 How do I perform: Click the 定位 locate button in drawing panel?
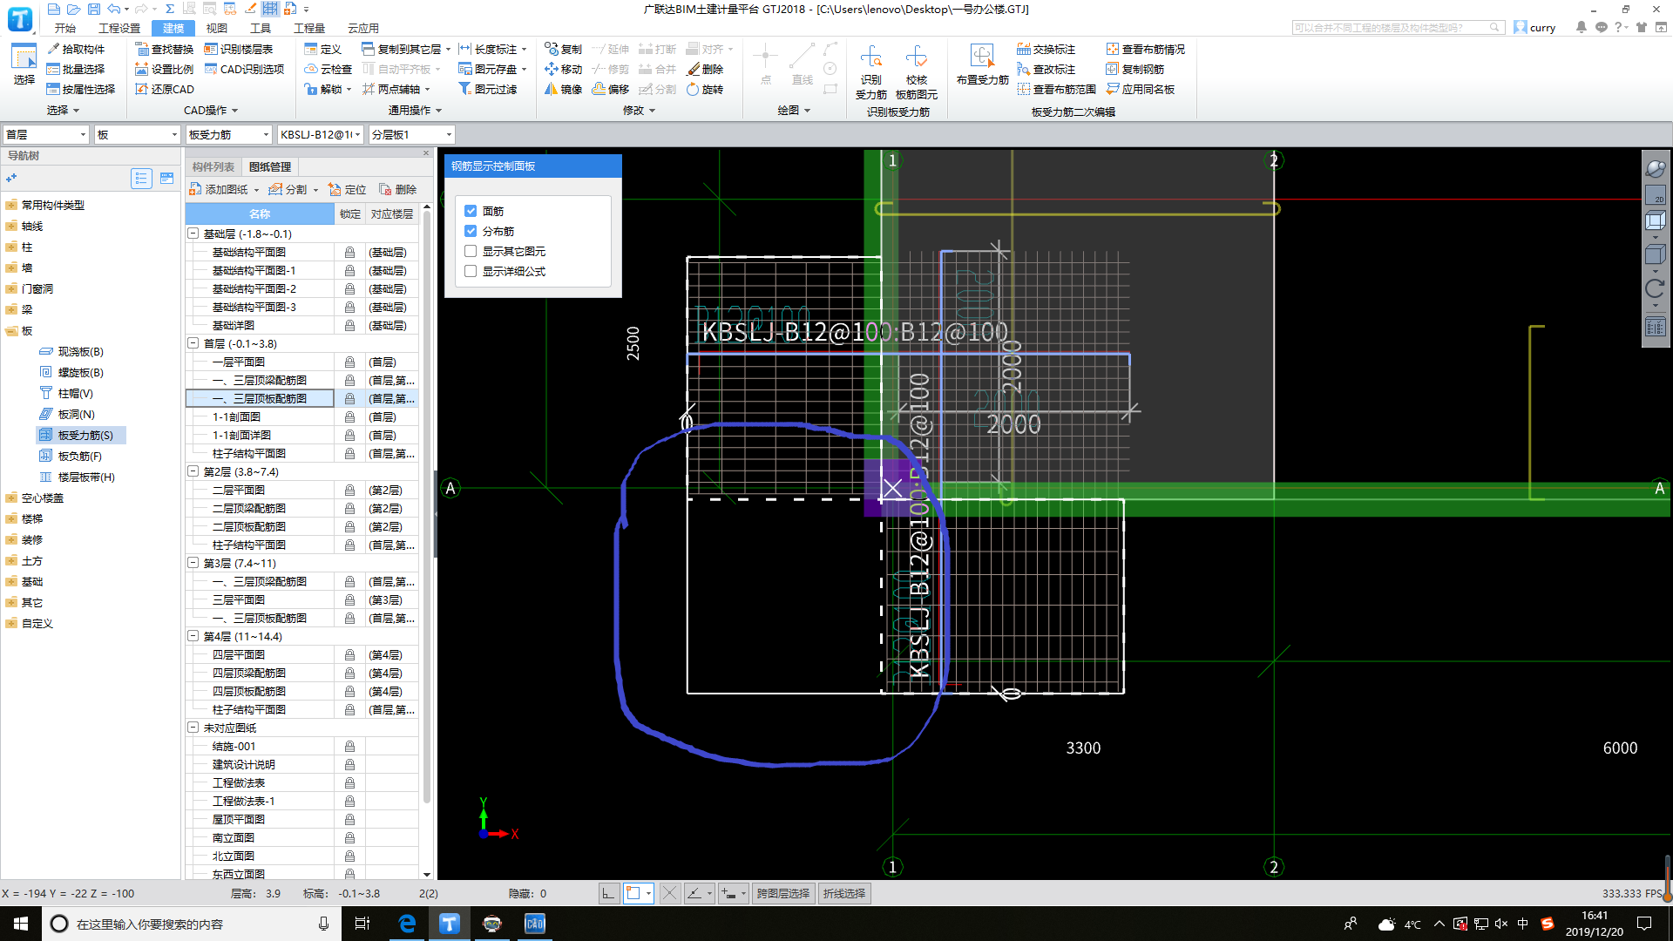pyautogui.click(x=347, y=189)
